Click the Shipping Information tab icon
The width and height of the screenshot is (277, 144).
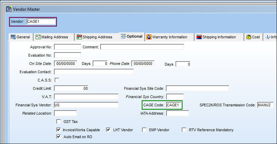(199, 37)
